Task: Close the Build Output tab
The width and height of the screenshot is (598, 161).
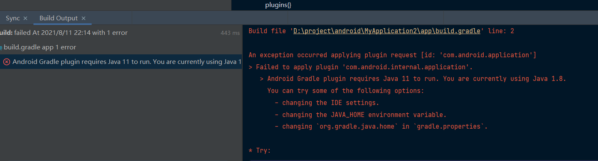Action: (x=84, y=18)
